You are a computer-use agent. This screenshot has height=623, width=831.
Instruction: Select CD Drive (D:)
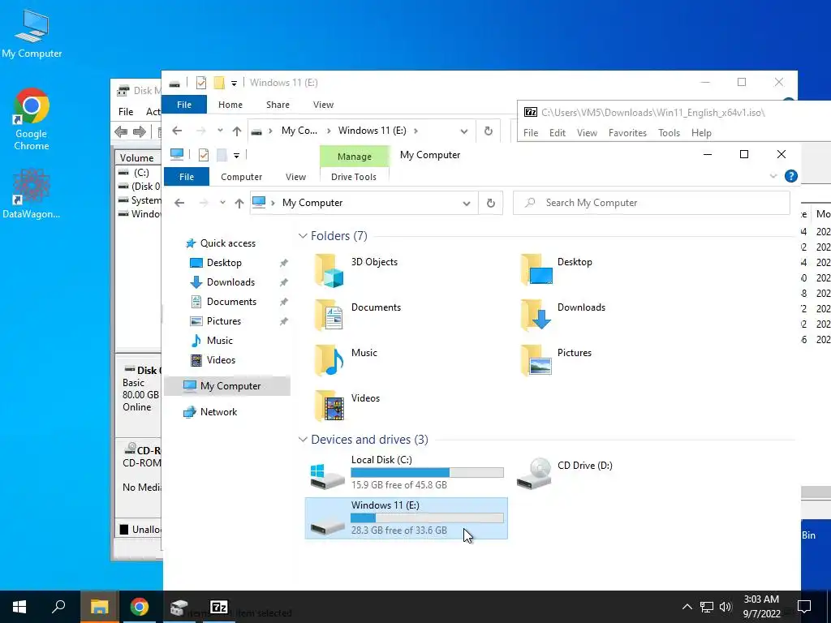(565, 473)
